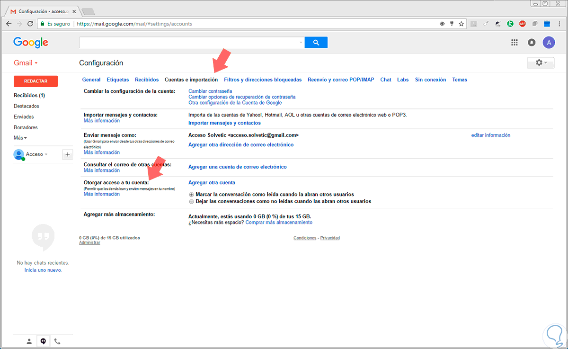Switch to the Etiquetas tab
This screenshot has height=349, width=568.
pyautogui.click(x=118, y=80)
